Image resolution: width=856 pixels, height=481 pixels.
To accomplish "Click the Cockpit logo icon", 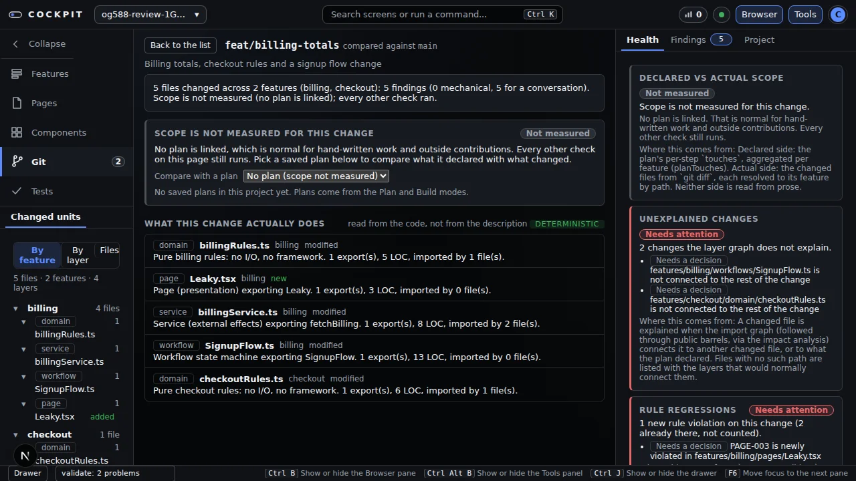I will [15, 15].
